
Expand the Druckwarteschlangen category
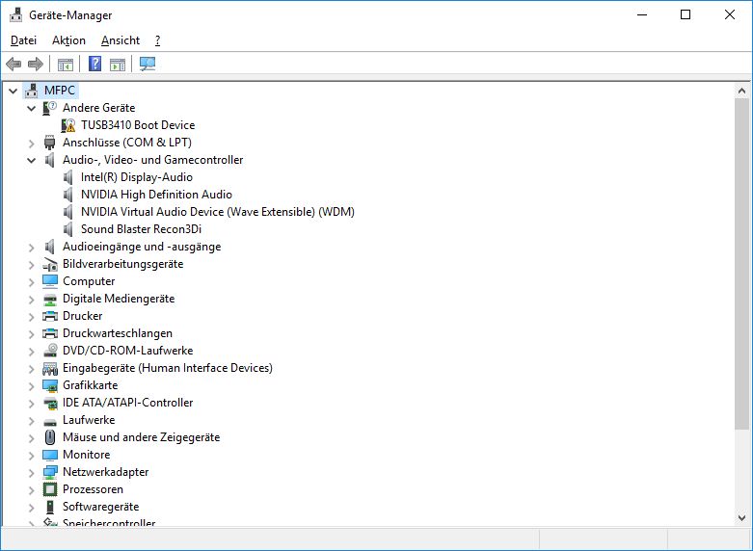click(x=31, y=333)
